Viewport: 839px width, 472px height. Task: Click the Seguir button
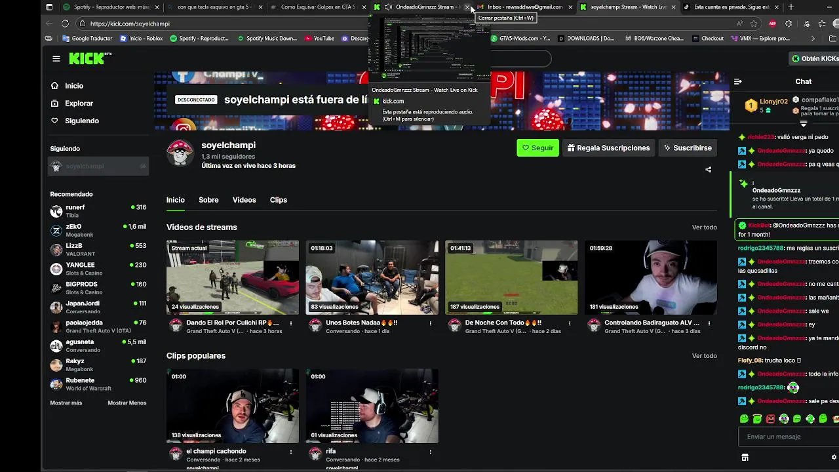click(537, 148)
